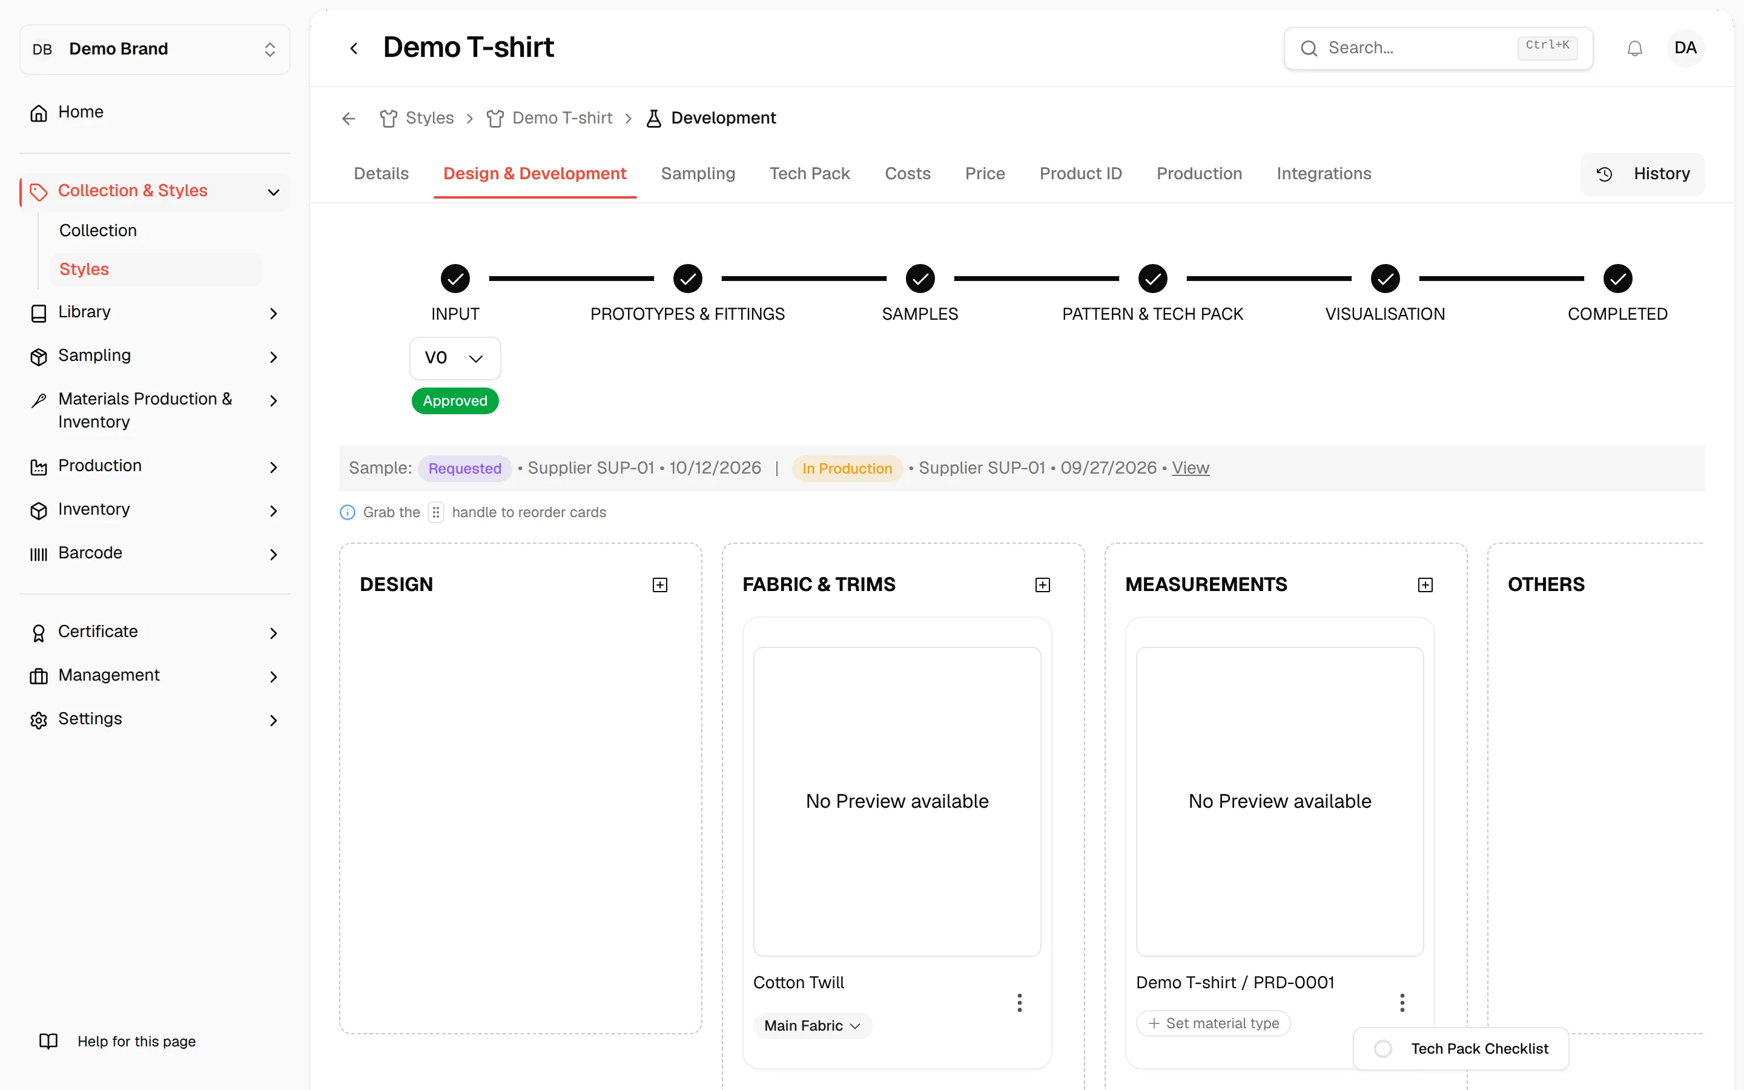Open the Demo Brand switcher
The height and width of the screenshot is (1090, 1744).
pyautogui.click(x=155, y=49)
